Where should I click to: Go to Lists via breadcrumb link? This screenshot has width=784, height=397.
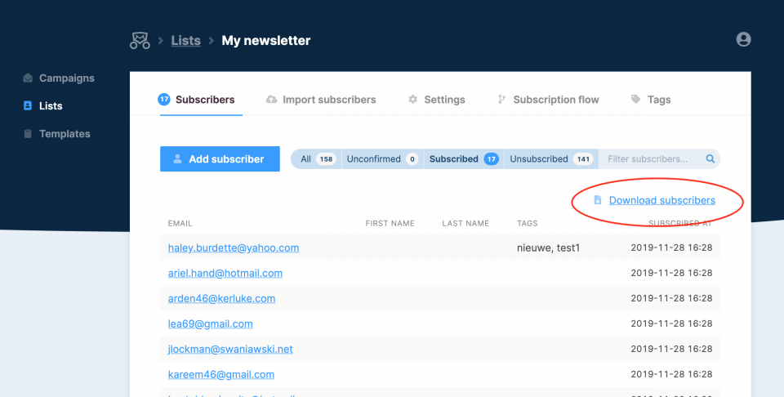pyautogui.click(x=185, y=41)
